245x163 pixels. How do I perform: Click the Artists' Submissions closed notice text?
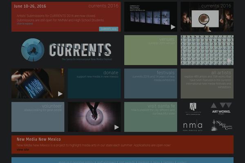click(x=56, y=16)
